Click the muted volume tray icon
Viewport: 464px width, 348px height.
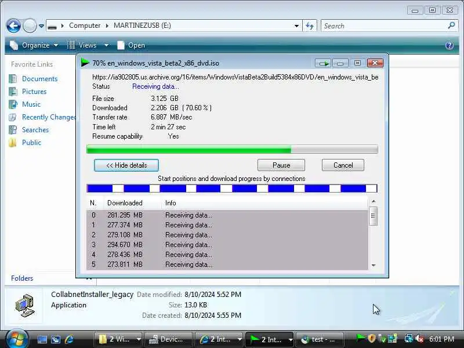tap(419, 339)
